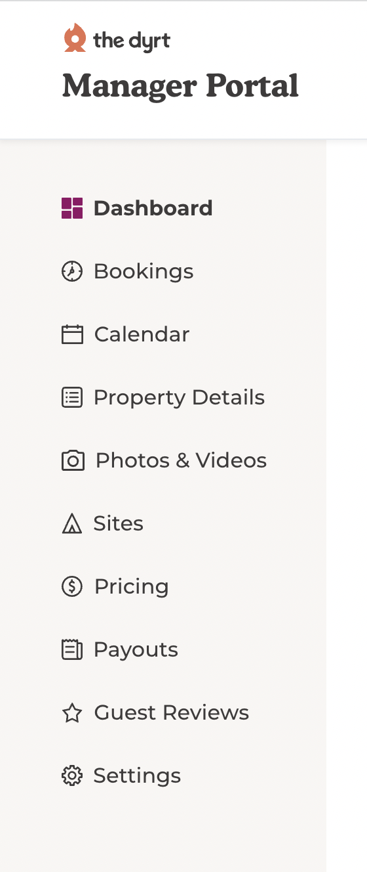This screenshot has height=872, width=367.
Task: Click the Property Details list icon
Action: pos(72,397)
